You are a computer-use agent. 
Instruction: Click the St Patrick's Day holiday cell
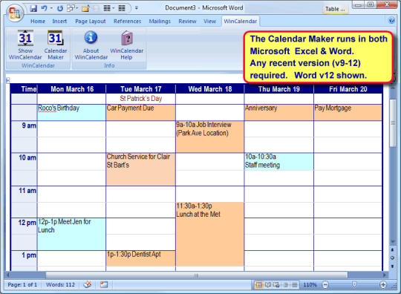[141, 99]
